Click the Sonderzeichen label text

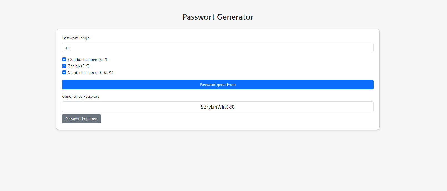(x=90, y=72)
